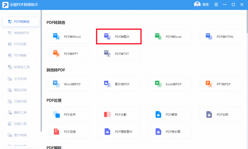Image resolution: width=248 pixels, height=149 pixels.
Task: Minimize the application window
Action: click(x=225, y=5)
